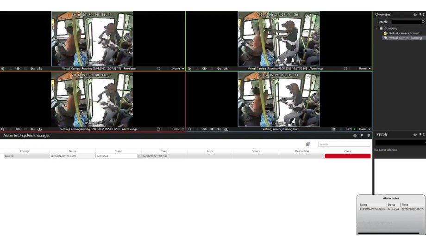Image resolution: width=426 pixels, height=246 pixels.
Task: Click the alarm list Search field
Action: [x=344, y=144]
